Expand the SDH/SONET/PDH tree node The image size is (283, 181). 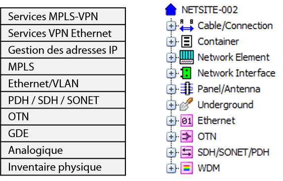[x=171, y=152]
